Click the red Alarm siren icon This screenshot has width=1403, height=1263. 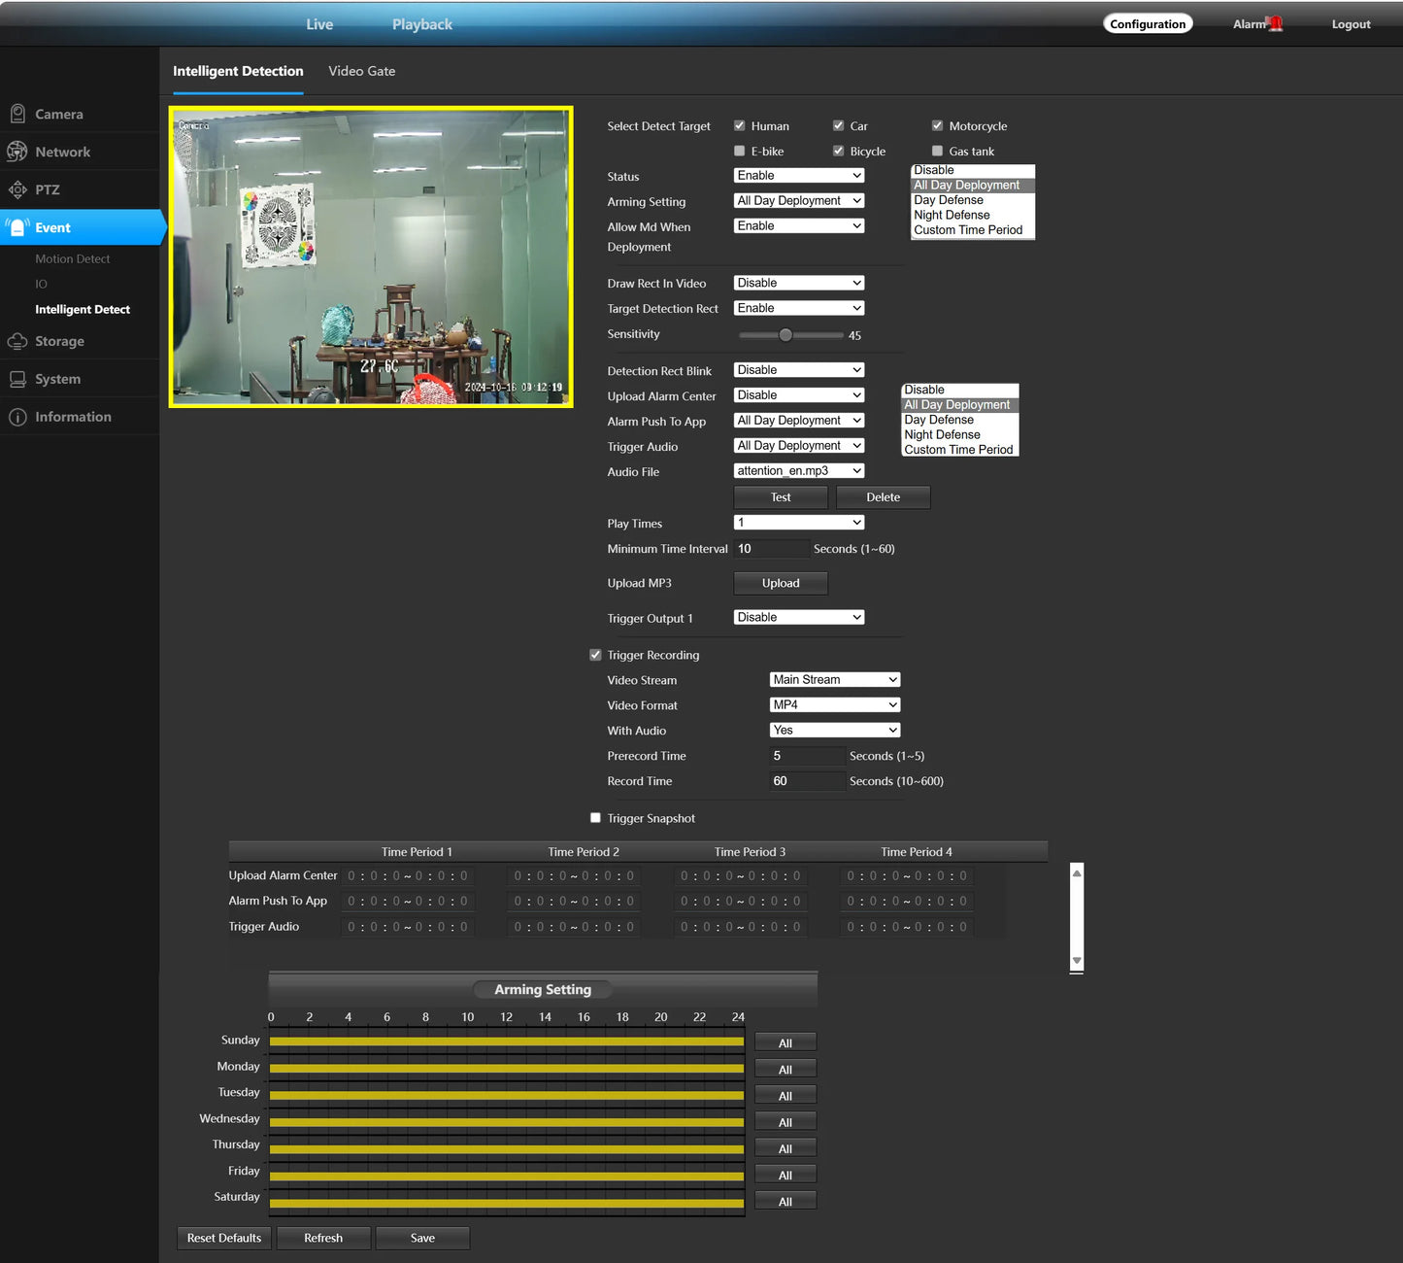pyautogui.click(x=1276, y=24)
